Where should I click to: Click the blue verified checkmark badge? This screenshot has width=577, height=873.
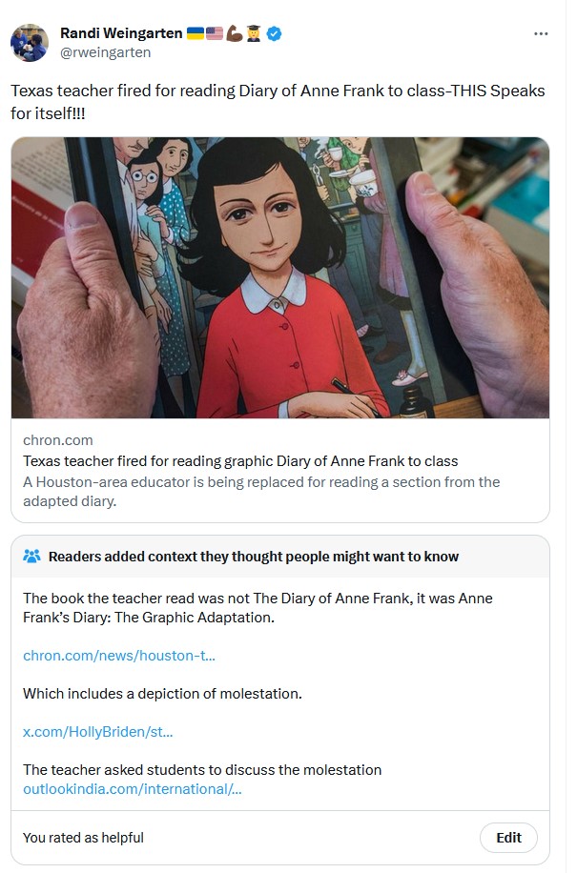coord(274,33)
